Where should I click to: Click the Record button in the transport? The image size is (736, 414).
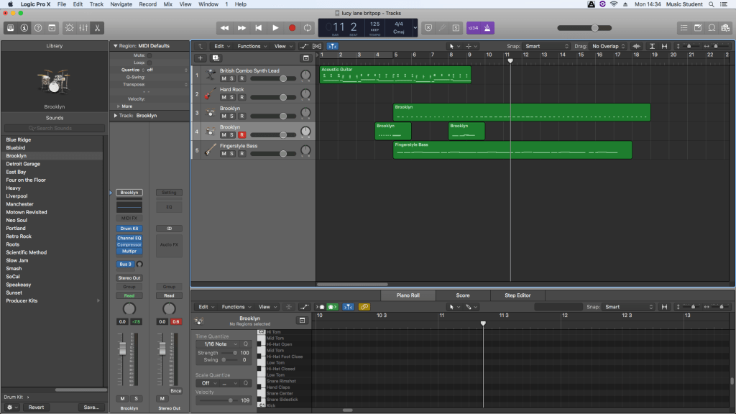click(292, 28)
